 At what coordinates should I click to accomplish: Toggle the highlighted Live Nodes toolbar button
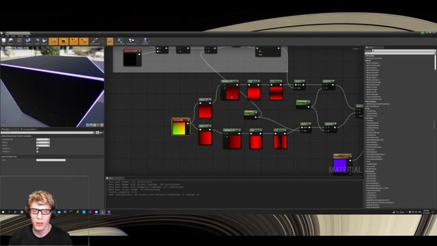[x=74, y=41]
